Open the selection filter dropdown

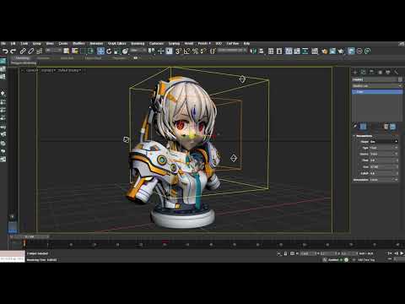53,51
